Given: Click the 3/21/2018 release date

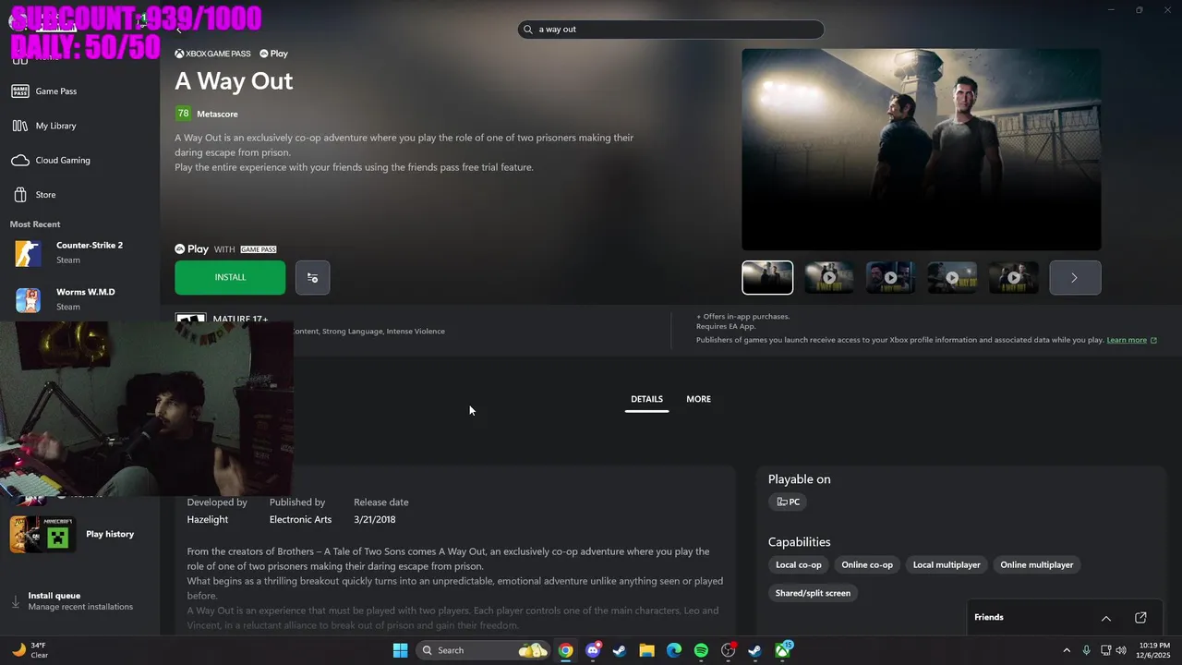Looking at the screenshot, I should coord(375,519).
